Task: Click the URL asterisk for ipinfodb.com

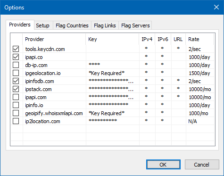Action: [x=178, y=80]
